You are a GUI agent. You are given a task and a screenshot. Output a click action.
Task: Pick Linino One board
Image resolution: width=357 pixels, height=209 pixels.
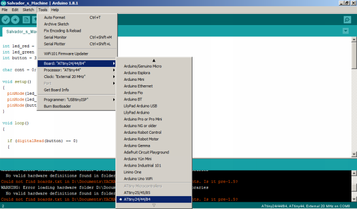click(154, 172)
